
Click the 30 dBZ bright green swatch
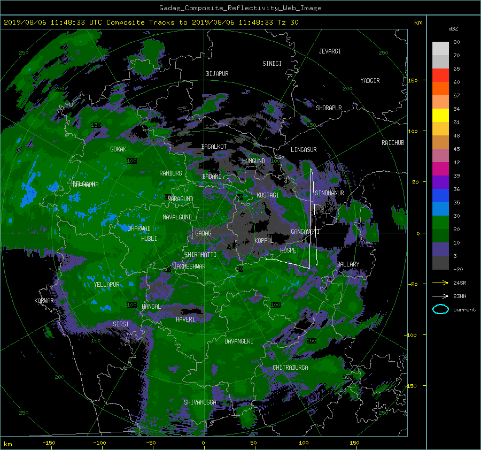pos(440,223)
